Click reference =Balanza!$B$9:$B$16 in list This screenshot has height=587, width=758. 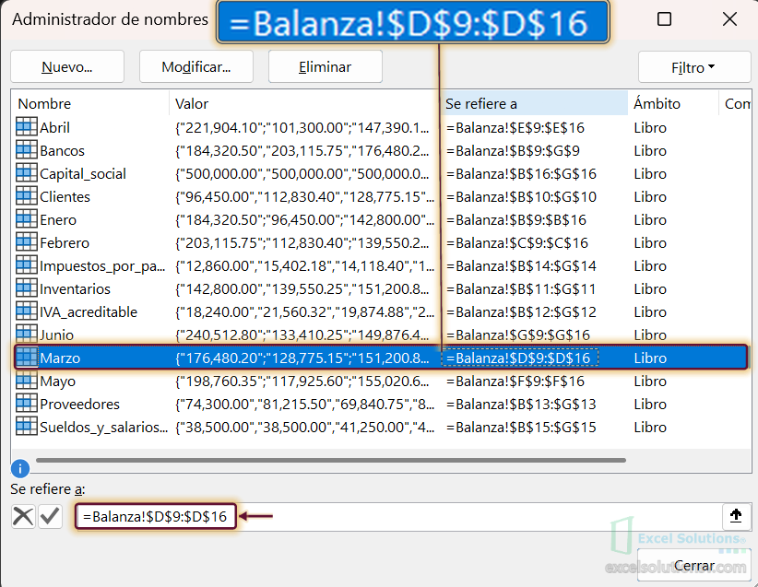pyautogui.click(x=516, y=220)
